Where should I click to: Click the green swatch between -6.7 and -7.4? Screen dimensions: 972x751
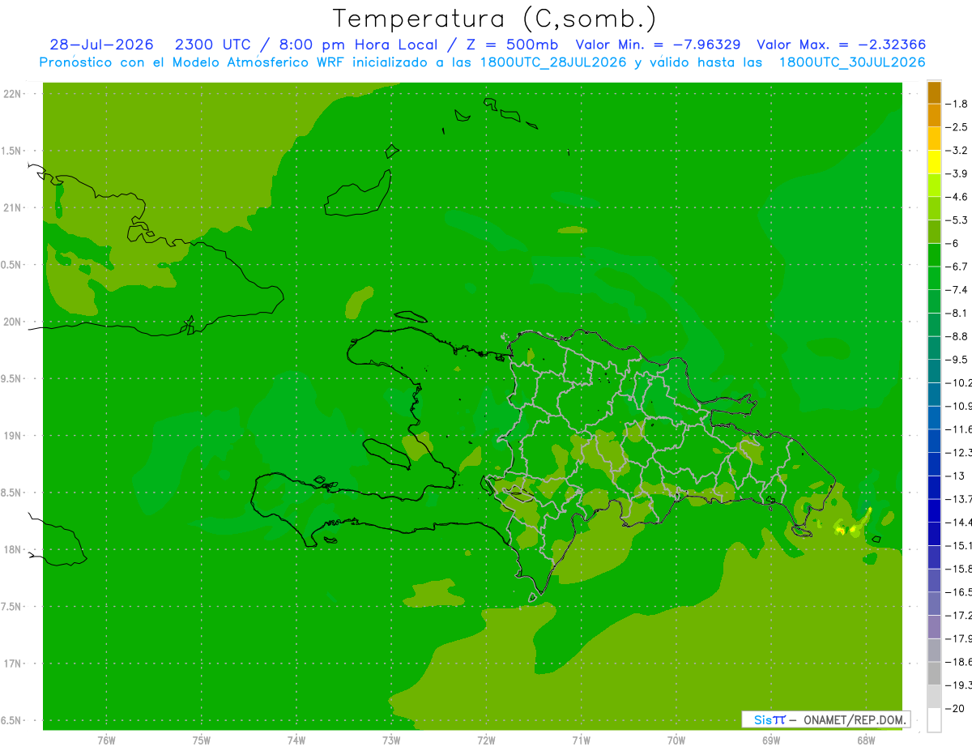pos(934,278)
